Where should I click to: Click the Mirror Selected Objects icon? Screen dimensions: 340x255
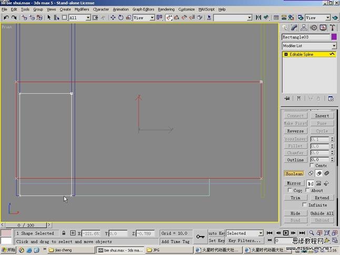(x=258, y=17)
